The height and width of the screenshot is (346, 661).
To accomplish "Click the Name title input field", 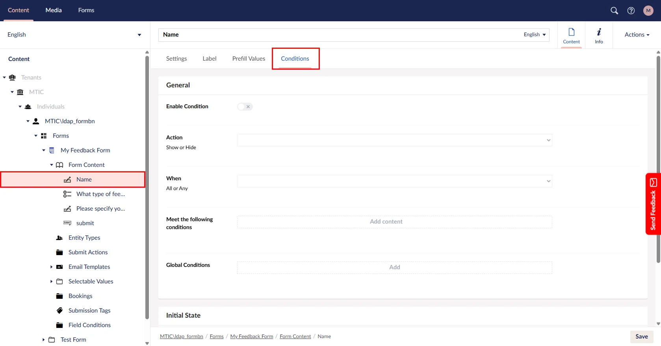I will [339, 35].
